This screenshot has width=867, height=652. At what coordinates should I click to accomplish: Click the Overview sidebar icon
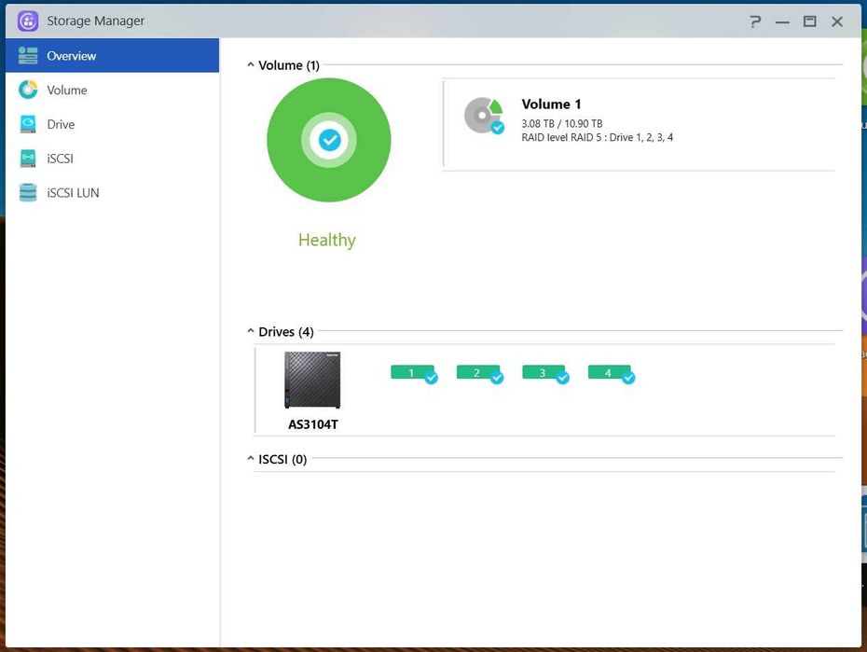[x=28, y=55]
